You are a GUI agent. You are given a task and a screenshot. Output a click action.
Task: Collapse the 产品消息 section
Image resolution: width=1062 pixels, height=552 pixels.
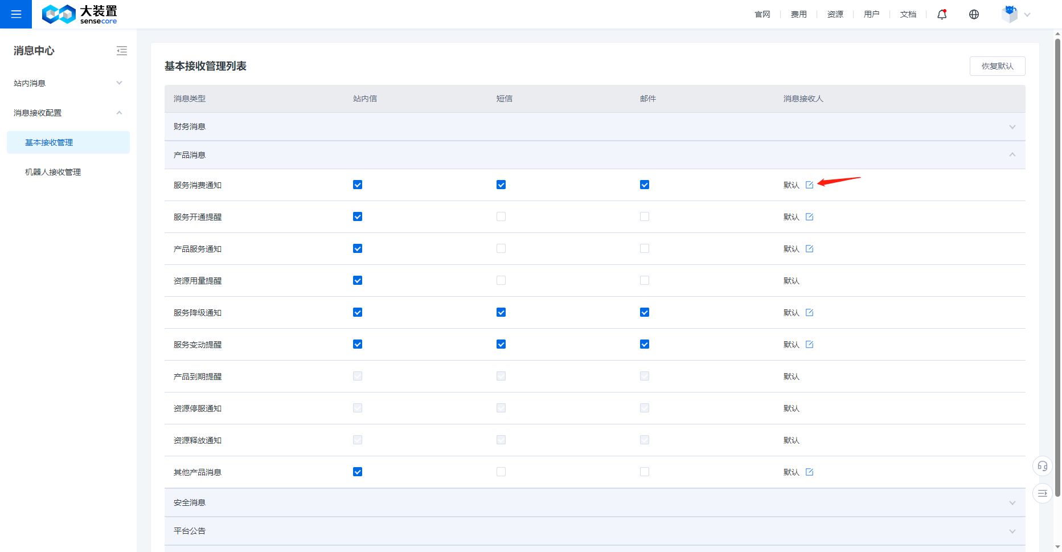pos(594,155)
